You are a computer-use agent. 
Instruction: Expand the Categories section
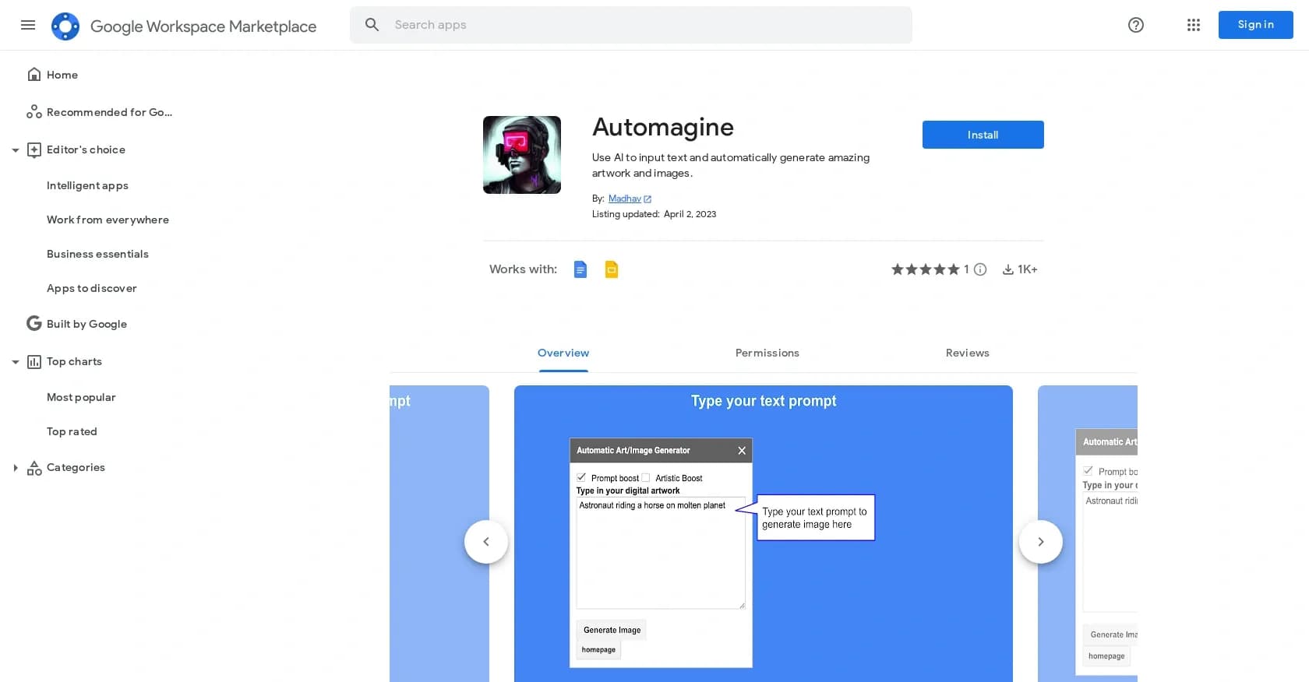(x=15, y=468)
